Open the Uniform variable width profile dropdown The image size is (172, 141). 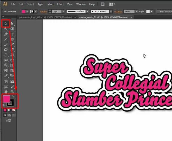[87, 11]
